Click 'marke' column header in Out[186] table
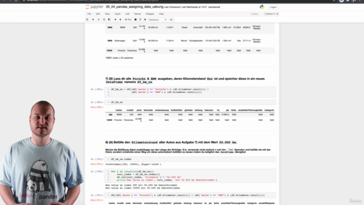 pos(119,110)
